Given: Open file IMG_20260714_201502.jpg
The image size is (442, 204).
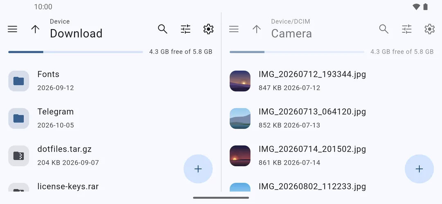Looking at the screenshot, I should click(332, 156).
